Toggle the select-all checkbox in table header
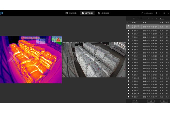 (128, 22)
